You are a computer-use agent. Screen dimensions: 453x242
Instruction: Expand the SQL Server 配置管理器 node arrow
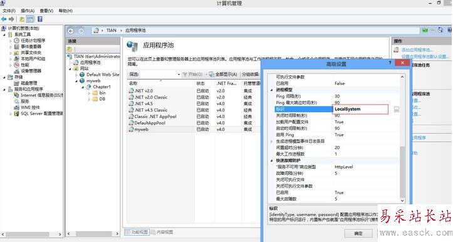[11, 113]
